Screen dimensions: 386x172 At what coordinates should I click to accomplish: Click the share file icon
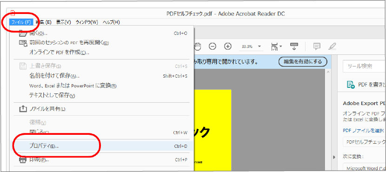click(x=23, y=108)
